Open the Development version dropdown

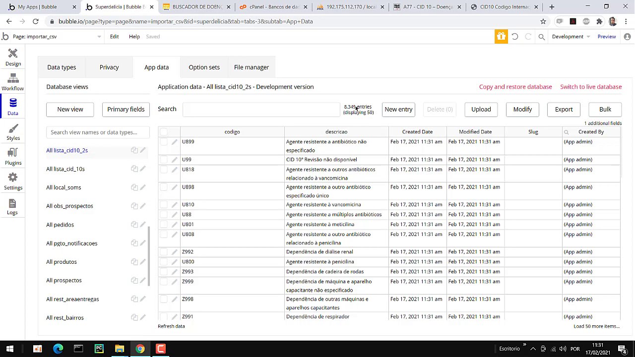571,37
